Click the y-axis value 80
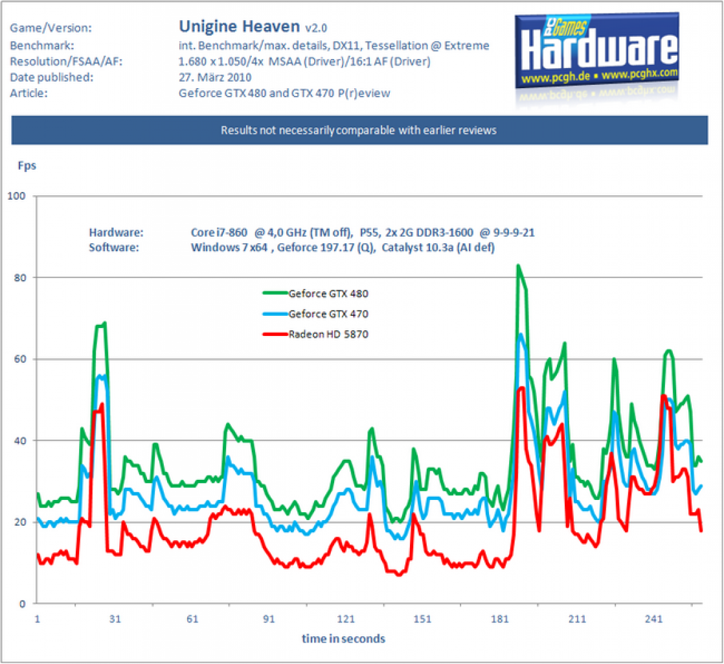The height and width of the screenshot is (664, 724). 19,278
